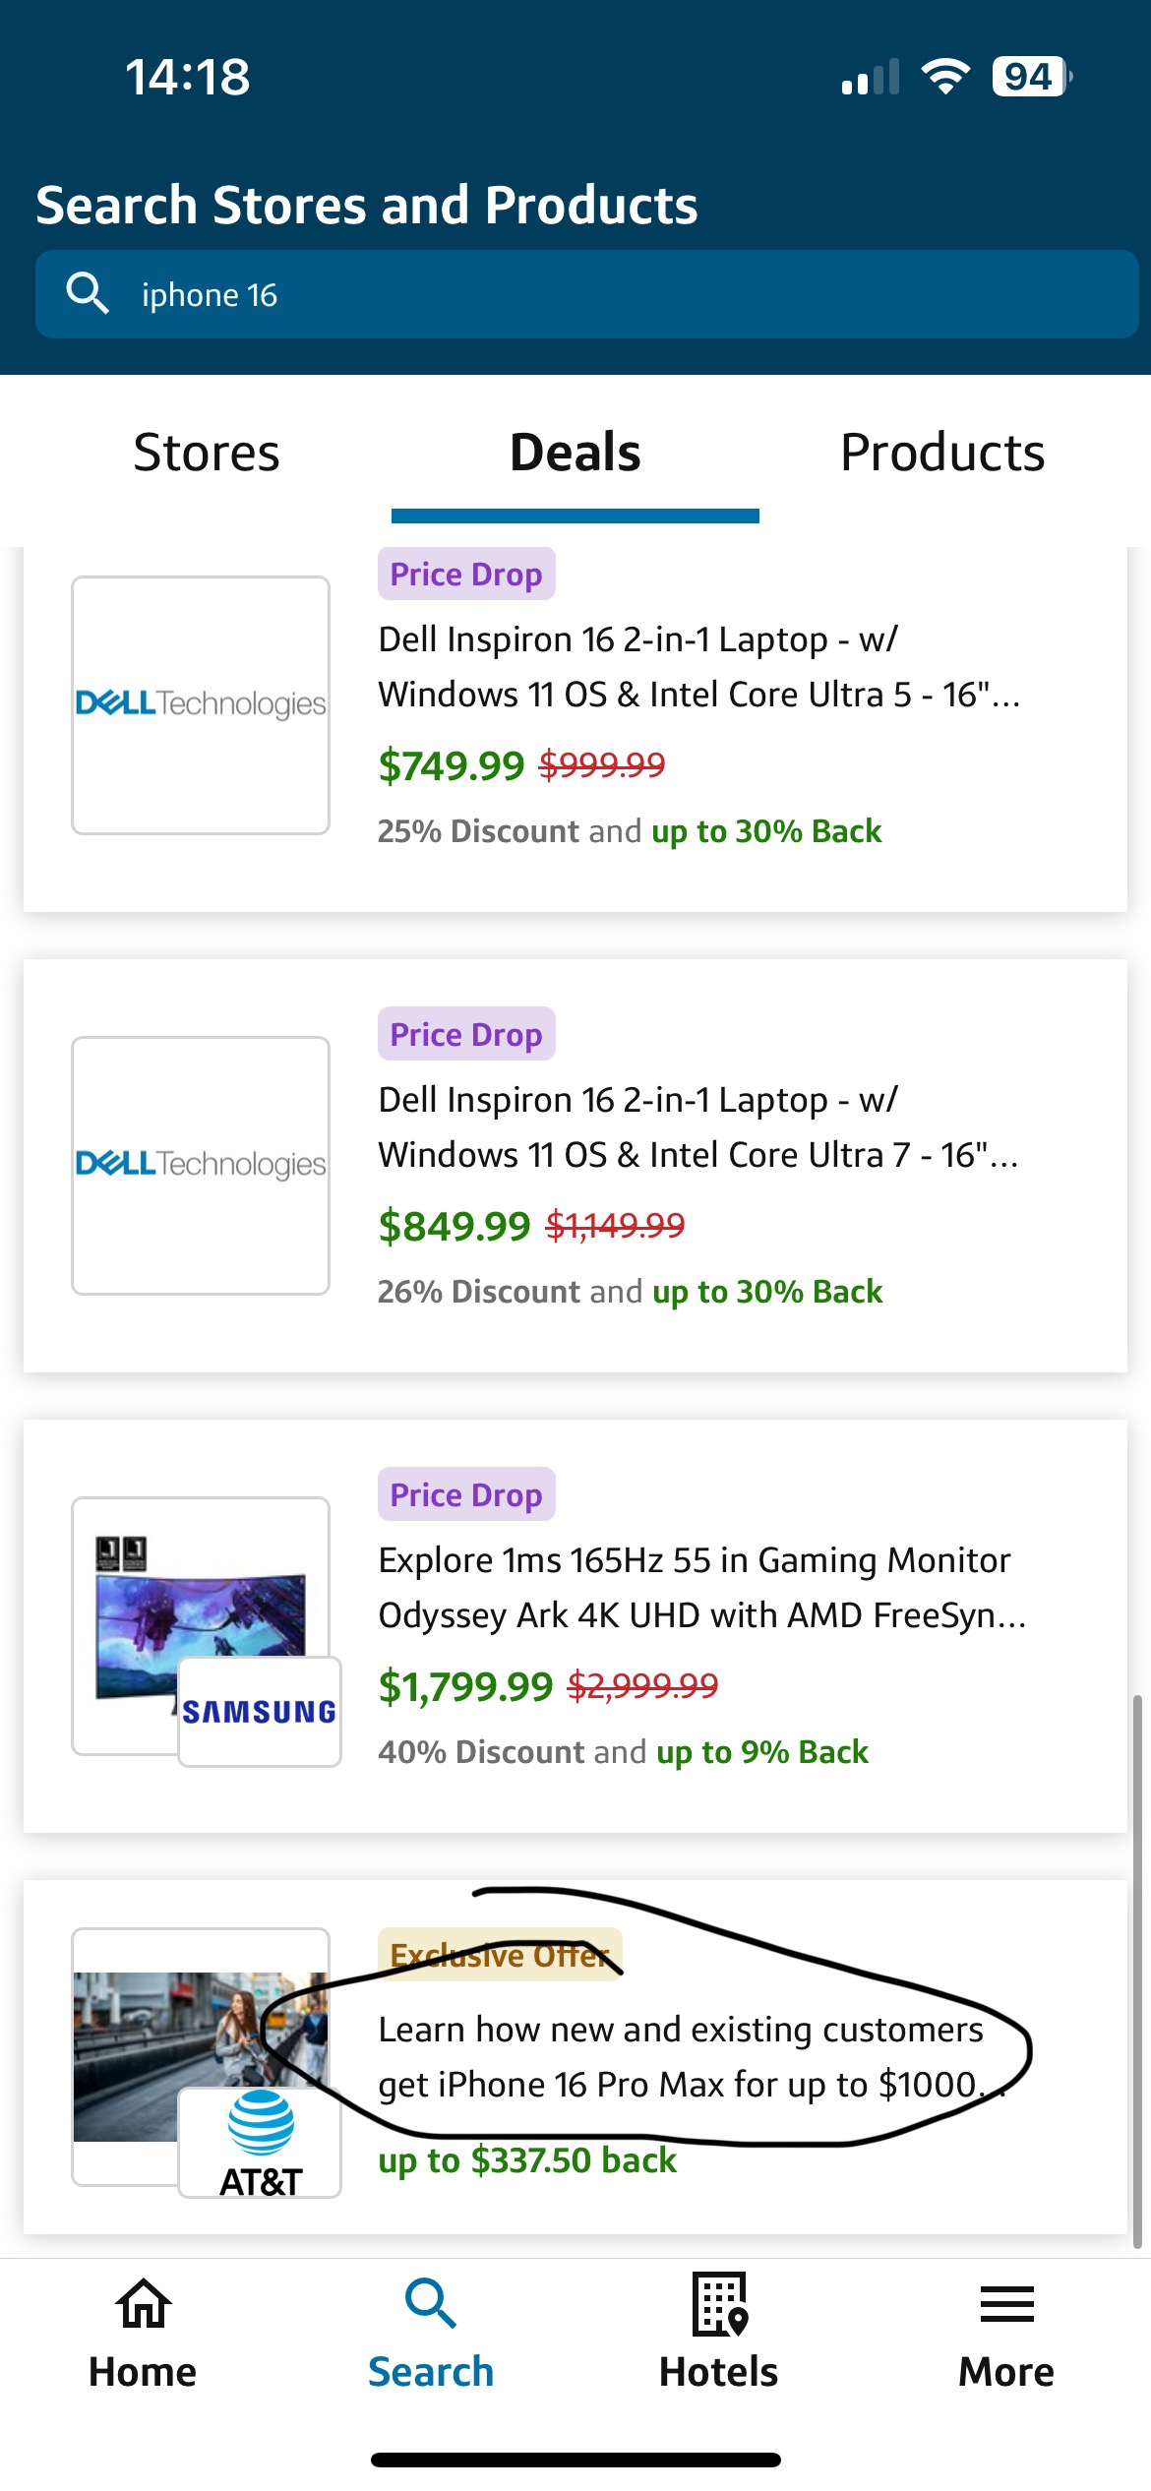Click the 'iphone 16' search field
The image size is (1151, 2491).
[590, 294]
